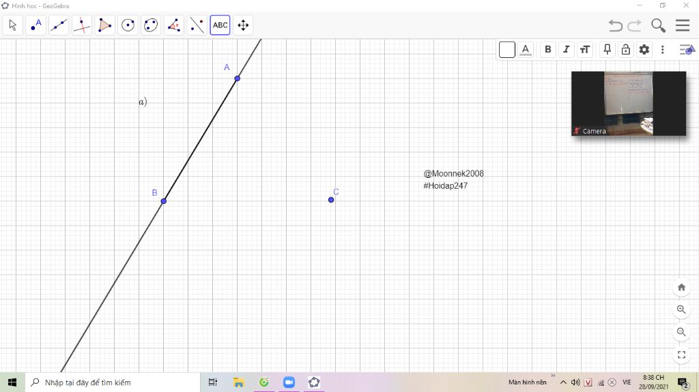Reset view with home button
Image resolution: width=699 pixels, height=392 pixels.
coord(681,287)
